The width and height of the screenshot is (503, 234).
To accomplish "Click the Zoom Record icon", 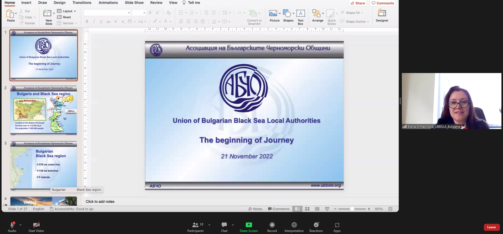I will point(272,225).
